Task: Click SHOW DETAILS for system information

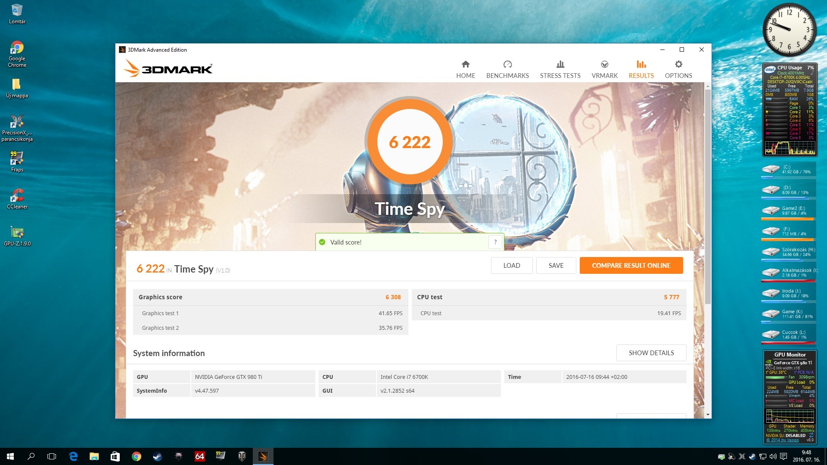Action: pyautogui.click(x=651, y=353)
